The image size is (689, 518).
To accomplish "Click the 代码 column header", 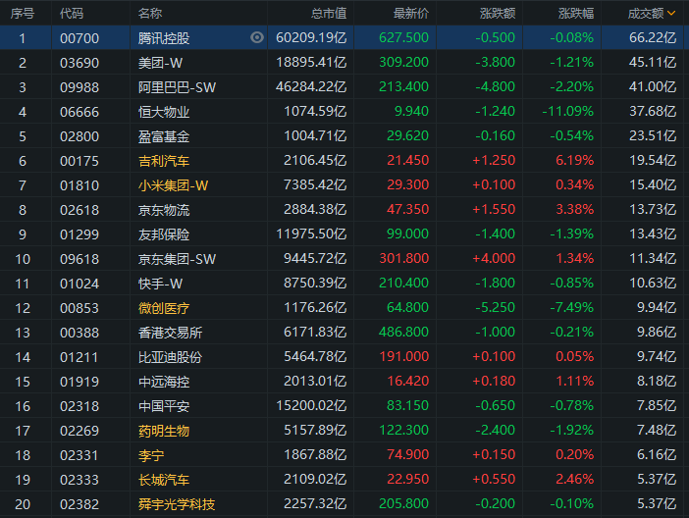I will tap(72, 14).
